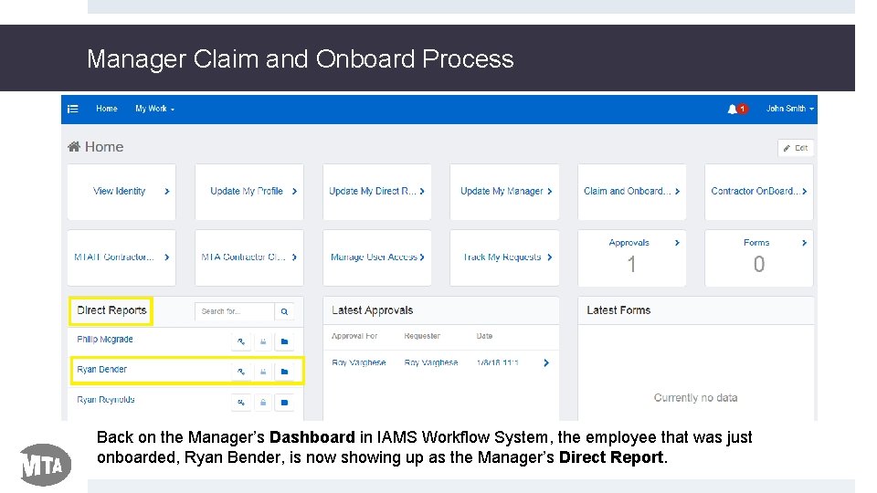Click the Edit dashboard button

796,148
